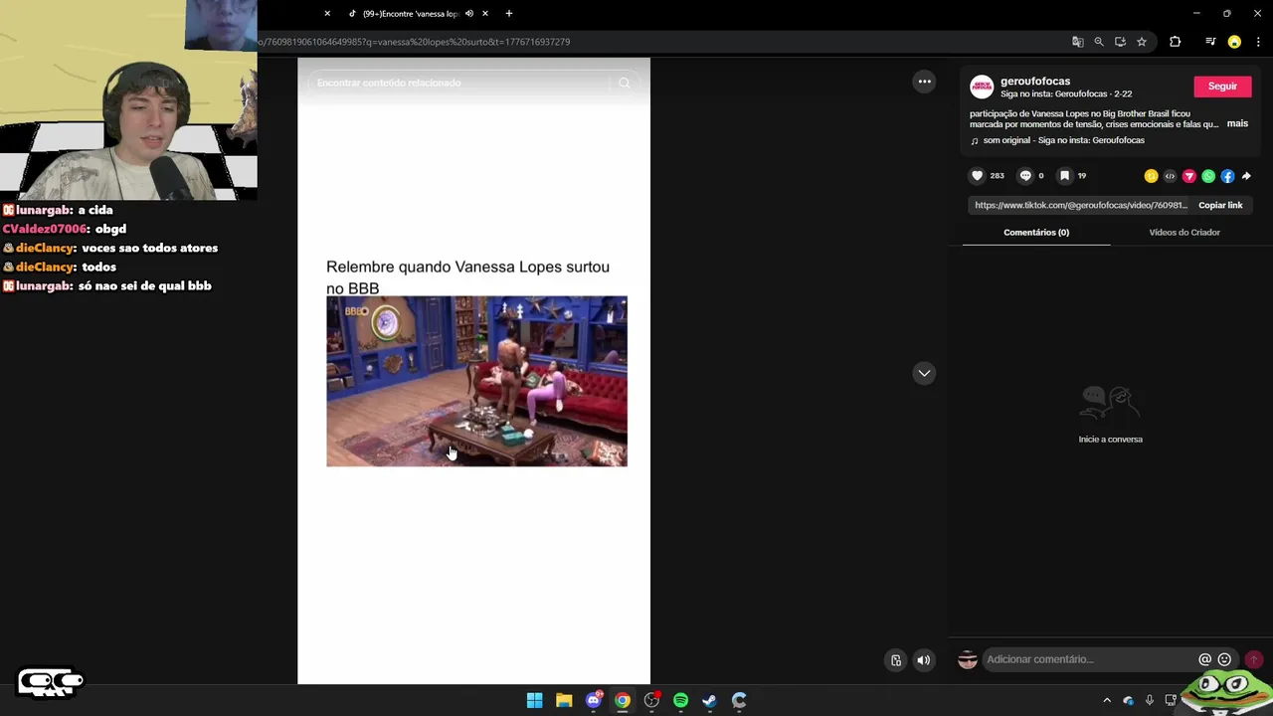Close the first browser tab
Screen dimensions: 1273x716
tap(327, 14)
